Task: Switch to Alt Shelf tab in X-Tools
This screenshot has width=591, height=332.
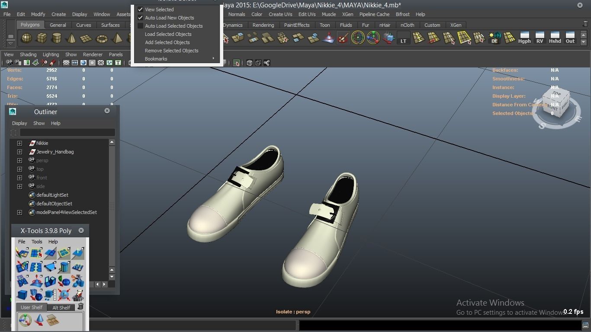Action: coord(61,307)
